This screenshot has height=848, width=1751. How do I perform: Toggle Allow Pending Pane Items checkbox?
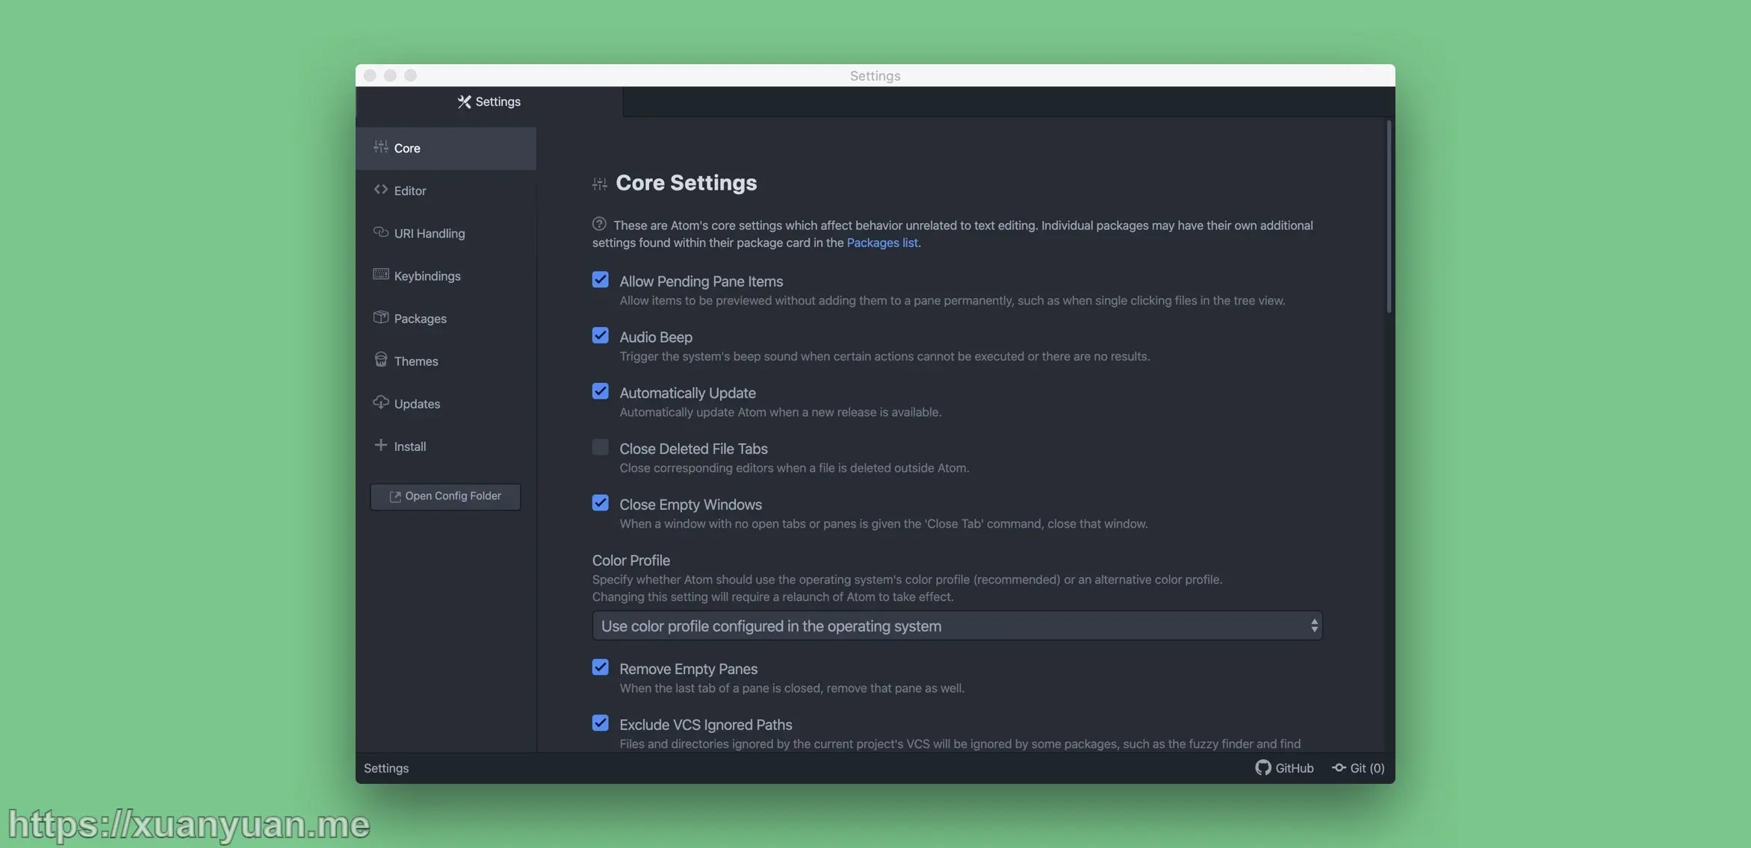pos(601,280)
